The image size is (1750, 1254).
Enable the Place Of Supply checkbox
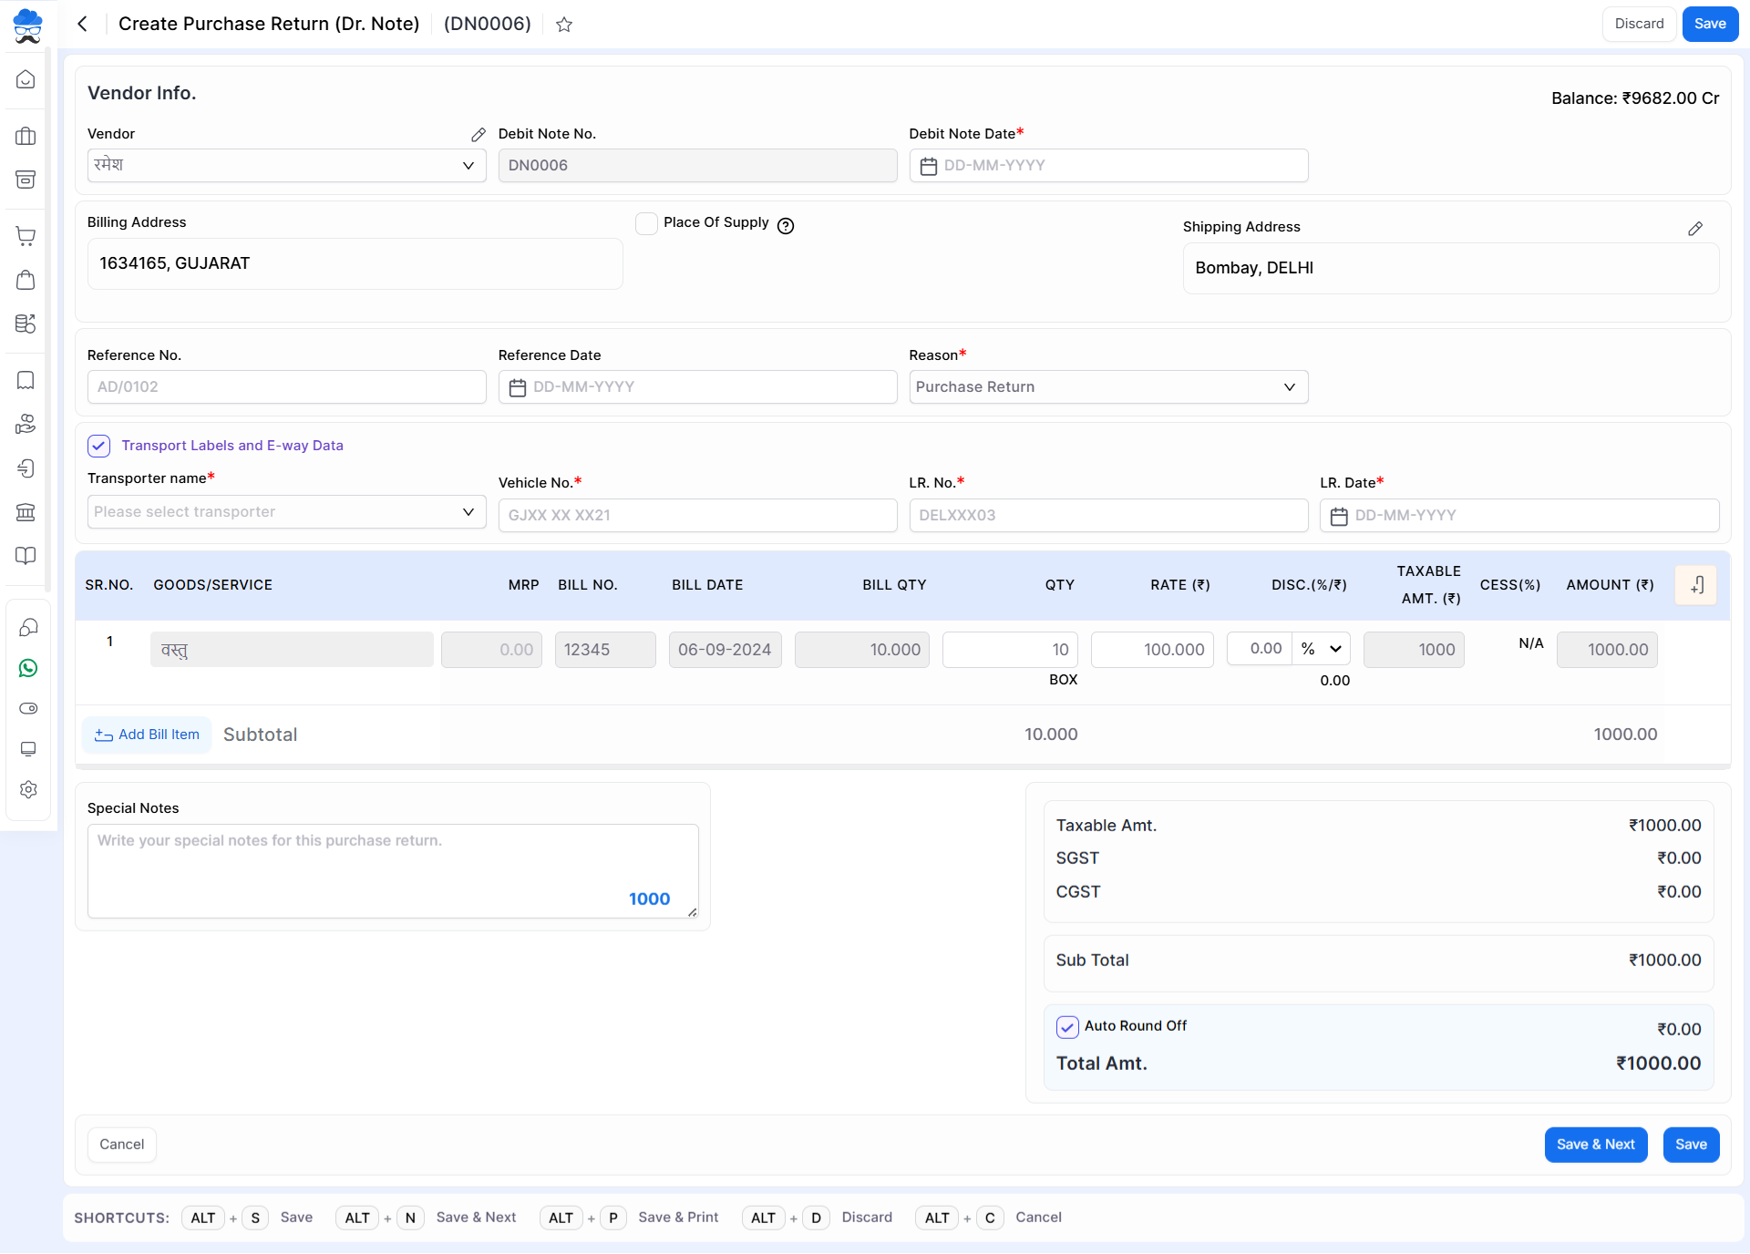(646, 223)
